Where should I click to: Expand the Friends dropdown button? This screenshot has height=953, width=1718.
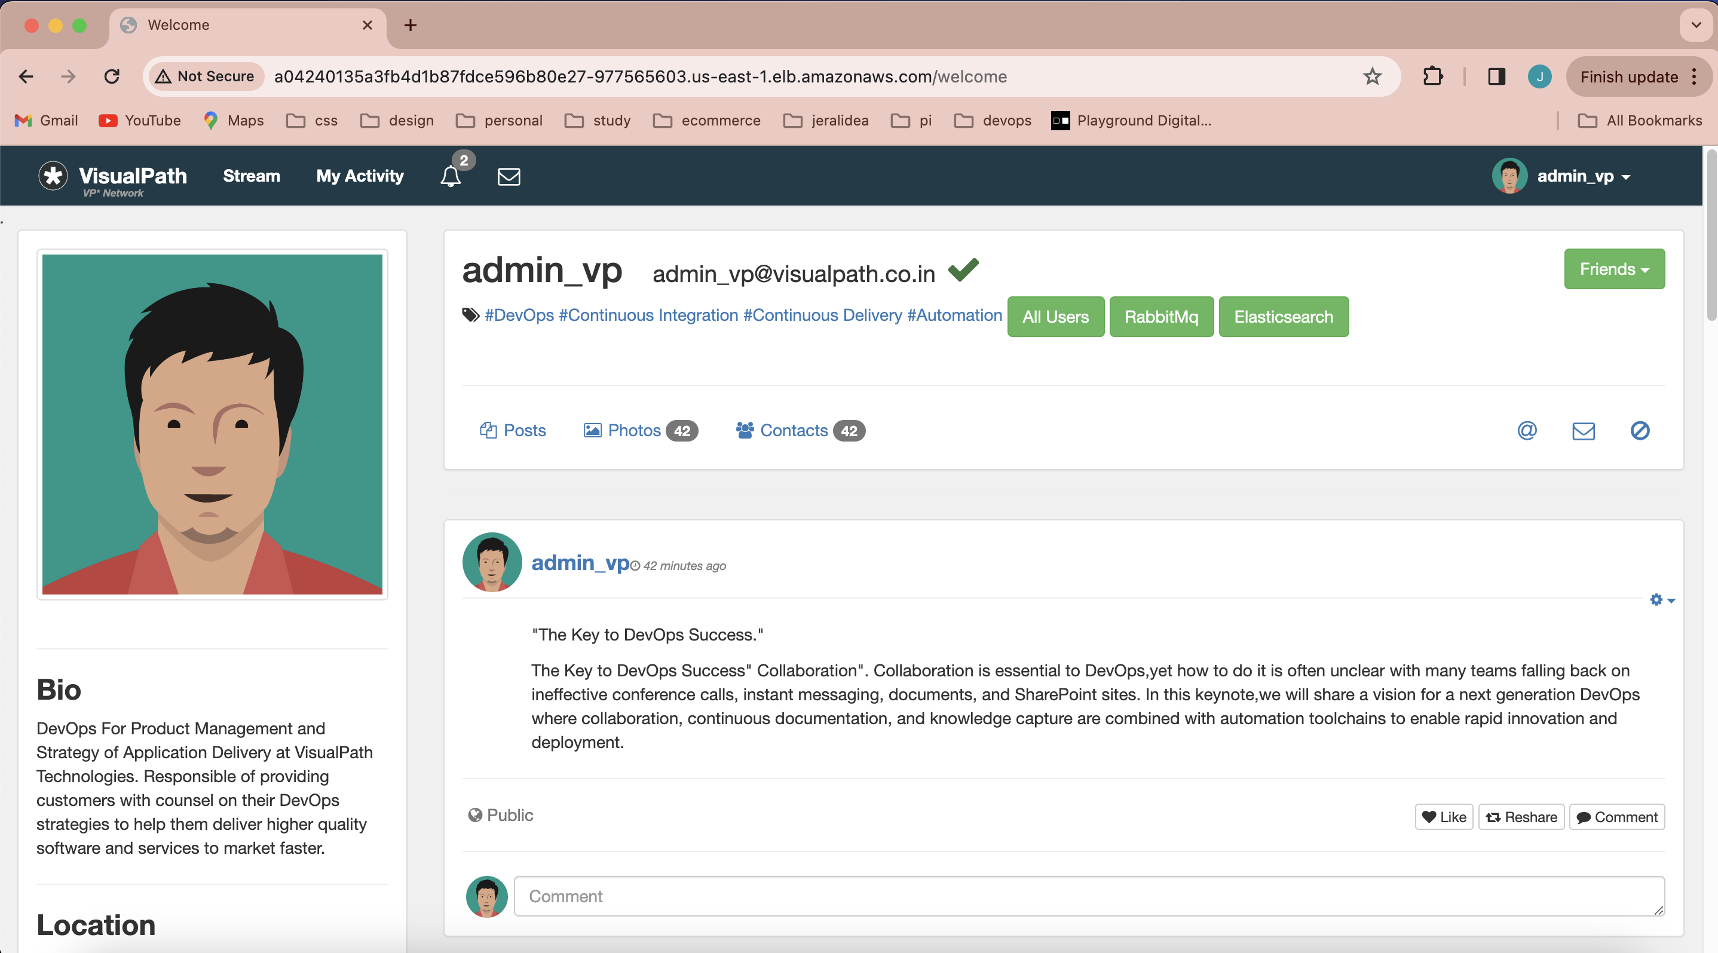point(1615,269)
